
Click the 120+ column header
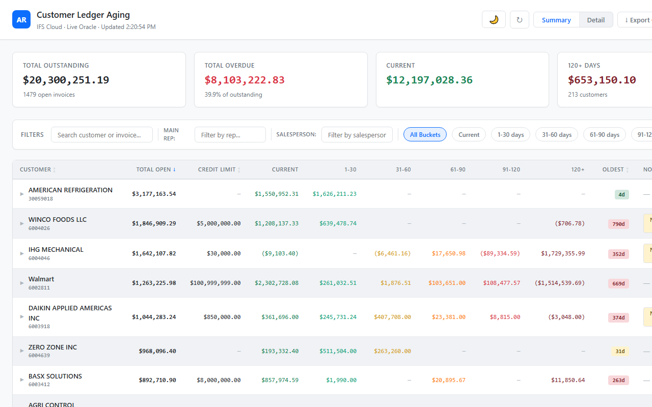click(x=578, y=169)
